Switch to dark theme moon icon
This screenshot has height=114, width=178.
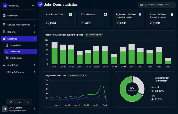[x=20, y=102]
